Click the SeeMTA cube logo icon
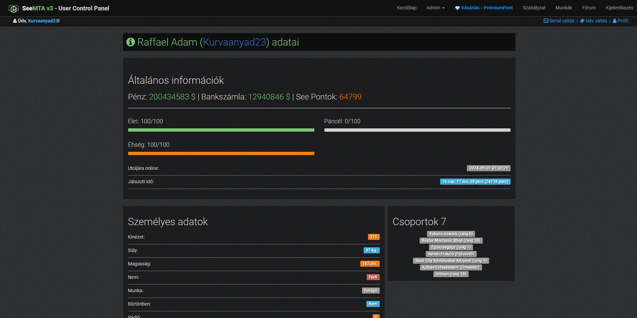This screenshot has height=318, width=637. click(x=14, y=8)
